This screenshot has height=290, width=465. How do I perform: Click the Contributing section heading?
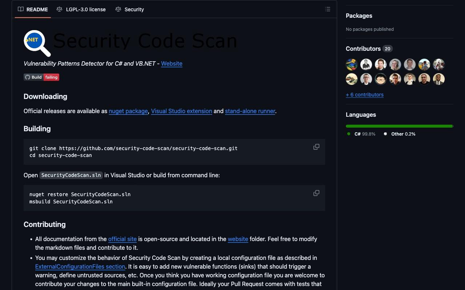click(45, 224)
